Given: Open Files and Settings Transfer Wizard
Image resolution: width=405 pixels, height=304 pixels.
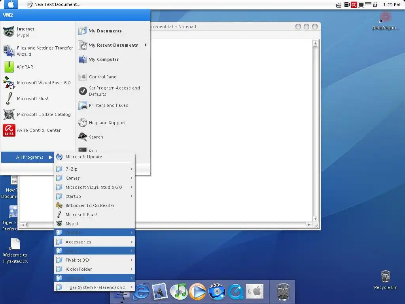Looking at the screenshot, I should pyautogui.click(x=38, y=51).
